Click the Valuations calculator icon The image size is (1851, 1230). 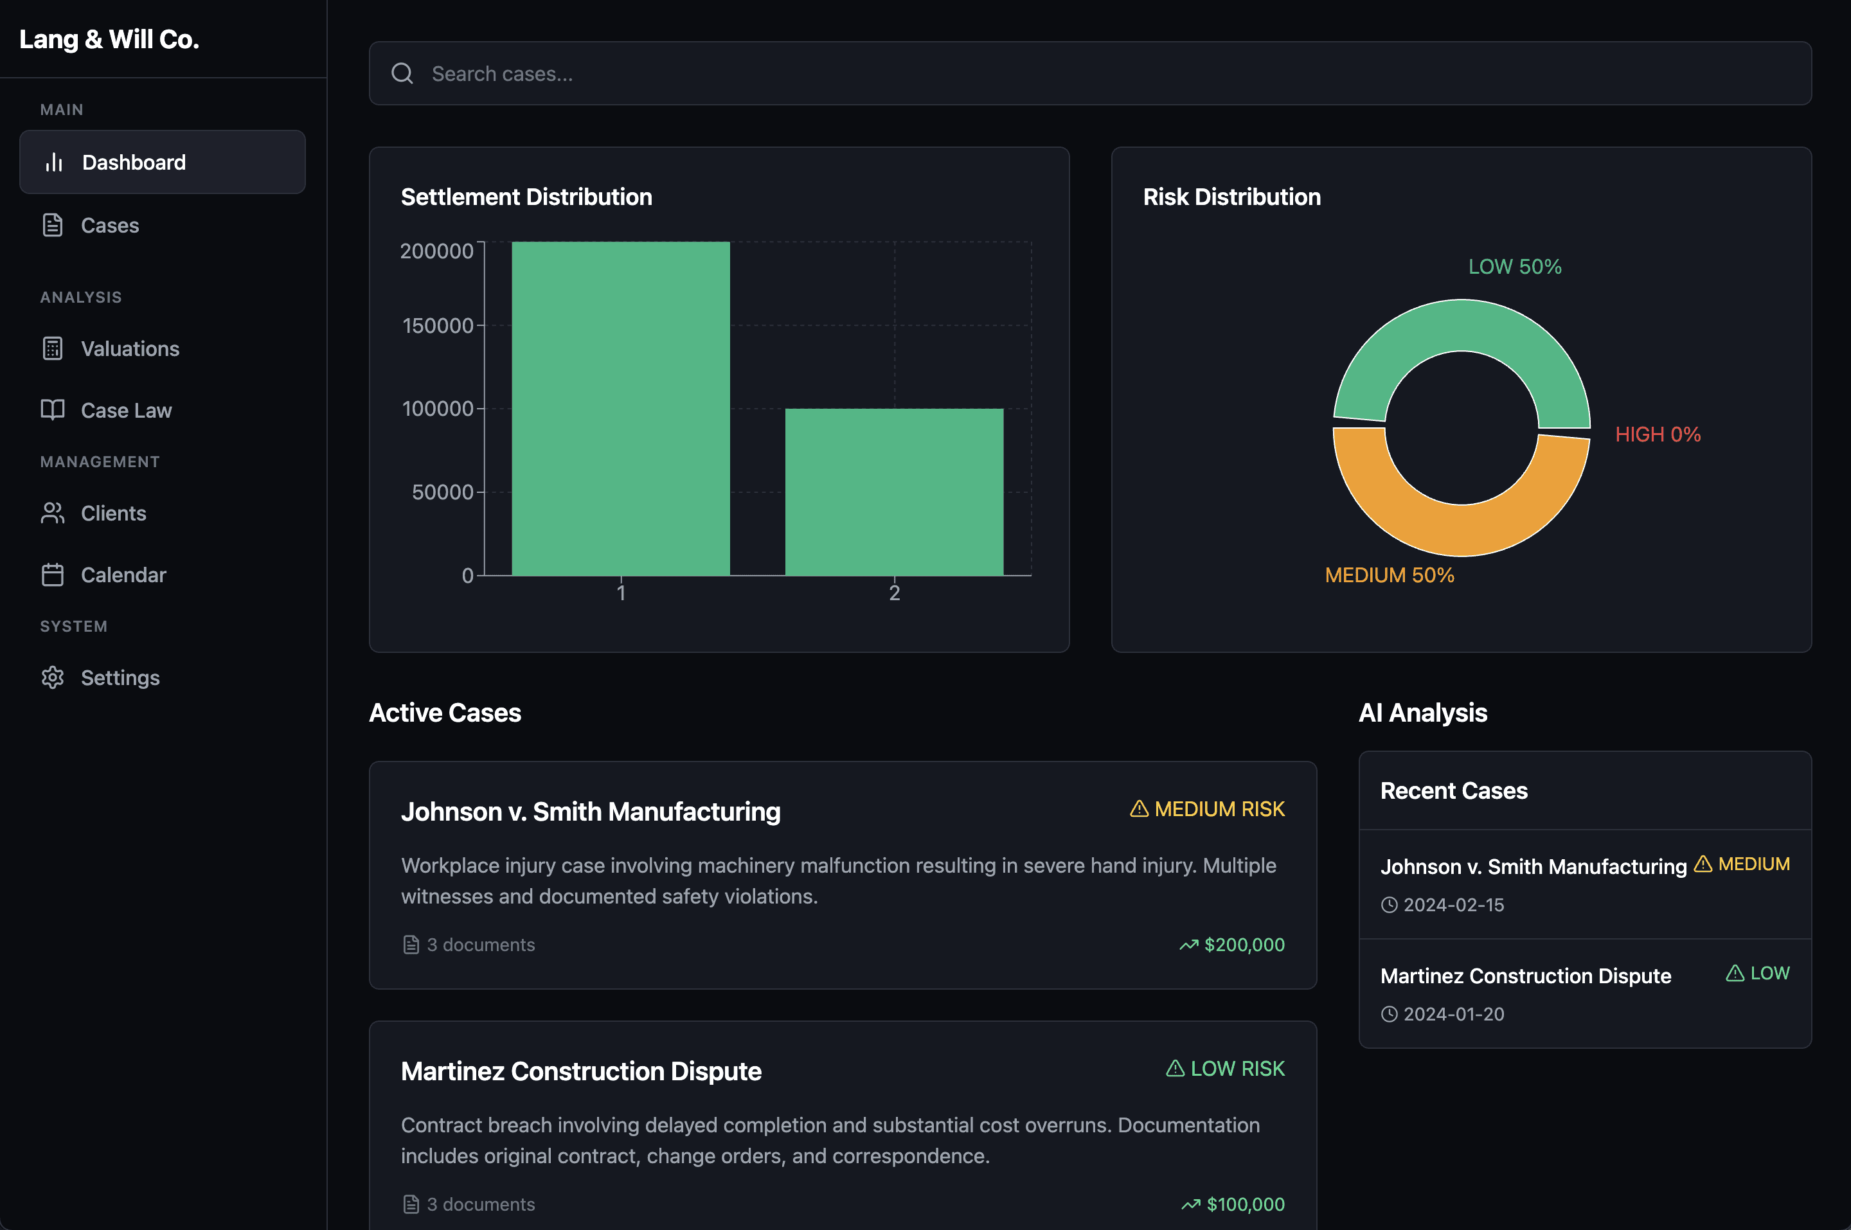click(x=53, y=348)
